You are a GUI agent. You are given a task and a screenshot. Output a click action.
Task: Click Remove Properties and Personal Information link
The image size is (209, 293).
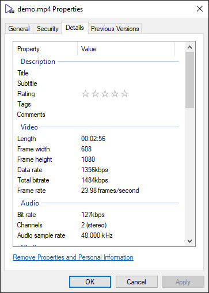click(73, 257)
